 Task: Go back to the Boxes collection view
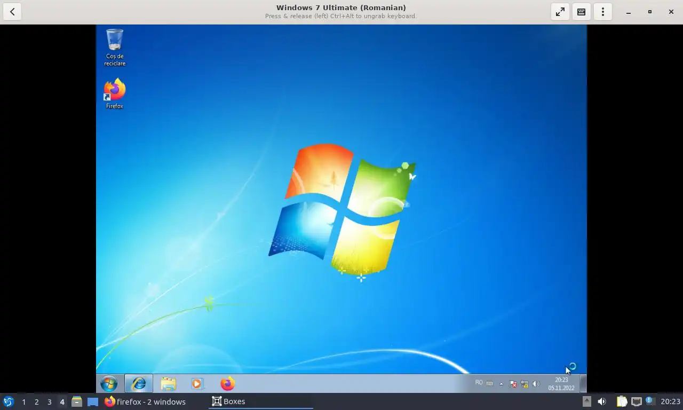(12, 12)
